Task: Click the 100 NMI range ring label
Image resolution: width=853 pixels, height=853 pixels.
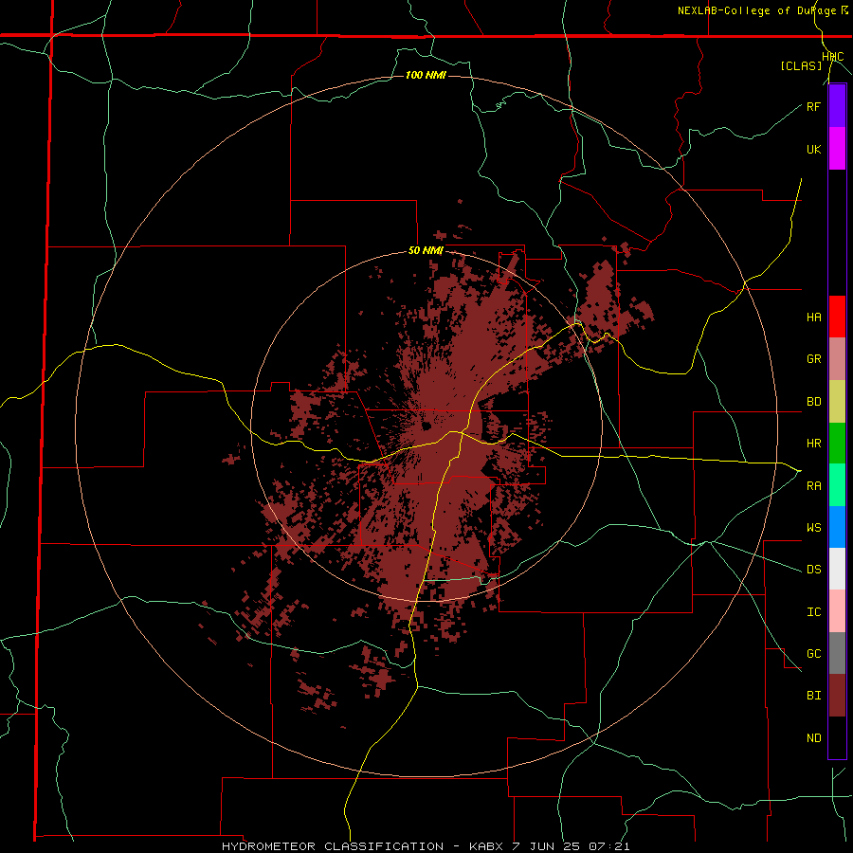Action: tap(426, 75)
